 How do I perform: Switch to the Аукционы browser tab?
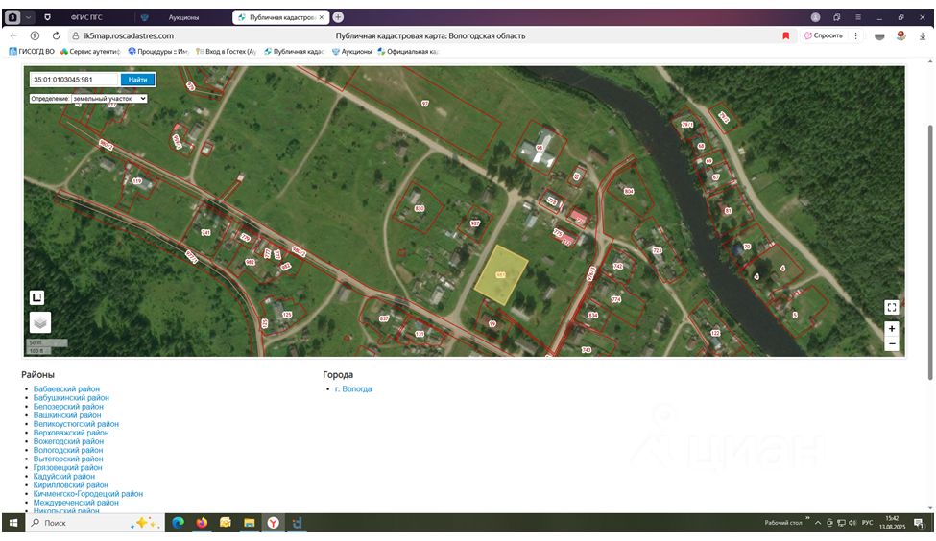pyautogui.click(x=183, y=17)
